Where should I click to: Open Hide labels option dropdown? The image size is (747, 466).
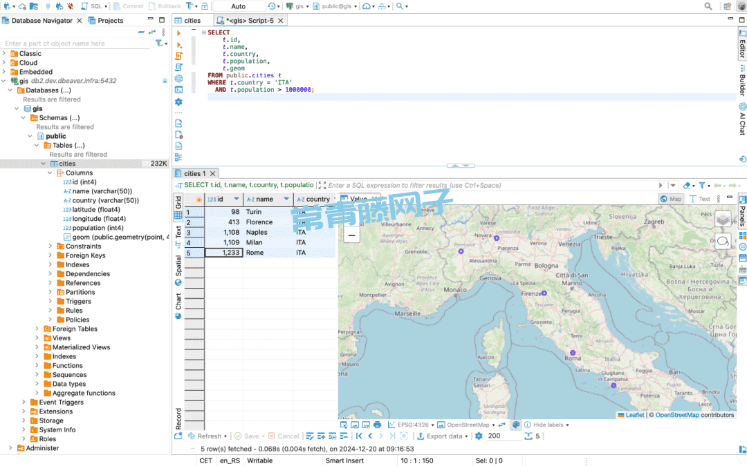[547, 425]
